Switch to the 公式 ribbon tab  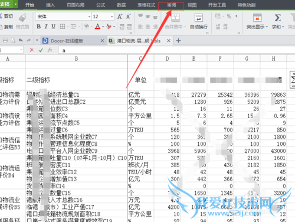101,5
